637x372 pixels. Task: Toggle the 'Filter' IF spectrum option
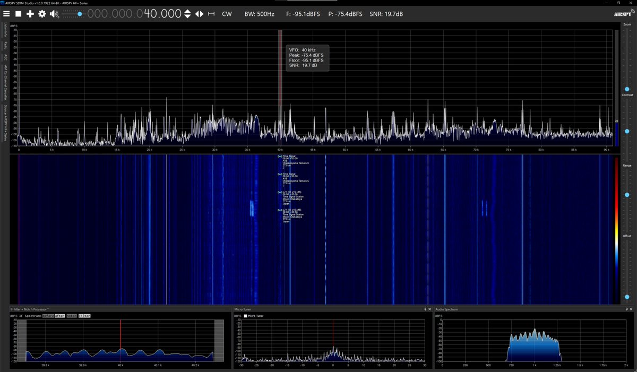coord(85,316)
